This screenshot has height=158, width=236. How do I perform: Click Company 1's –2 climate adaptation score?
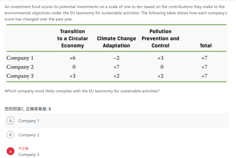[x=116, y=58]
